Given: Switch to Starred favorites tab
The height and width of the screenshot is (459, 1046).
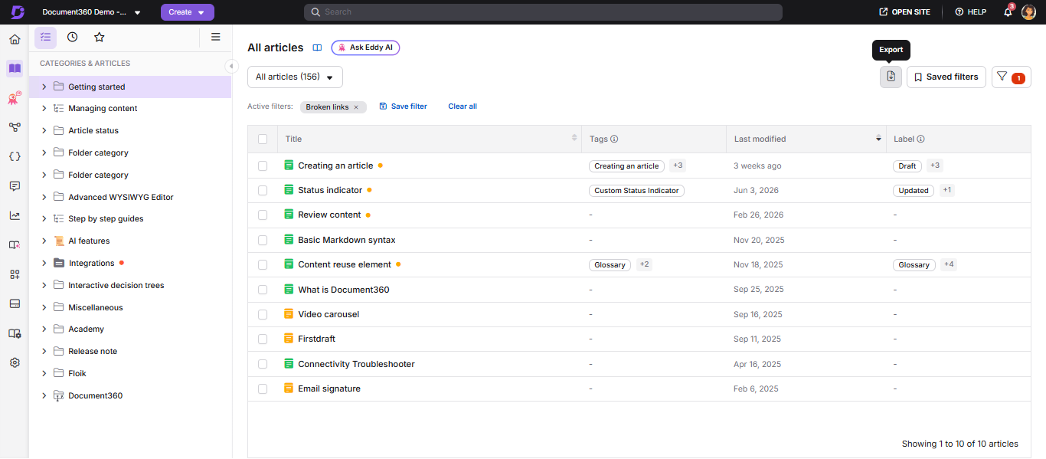Looking at the screenshot, I should click(100, 37).
